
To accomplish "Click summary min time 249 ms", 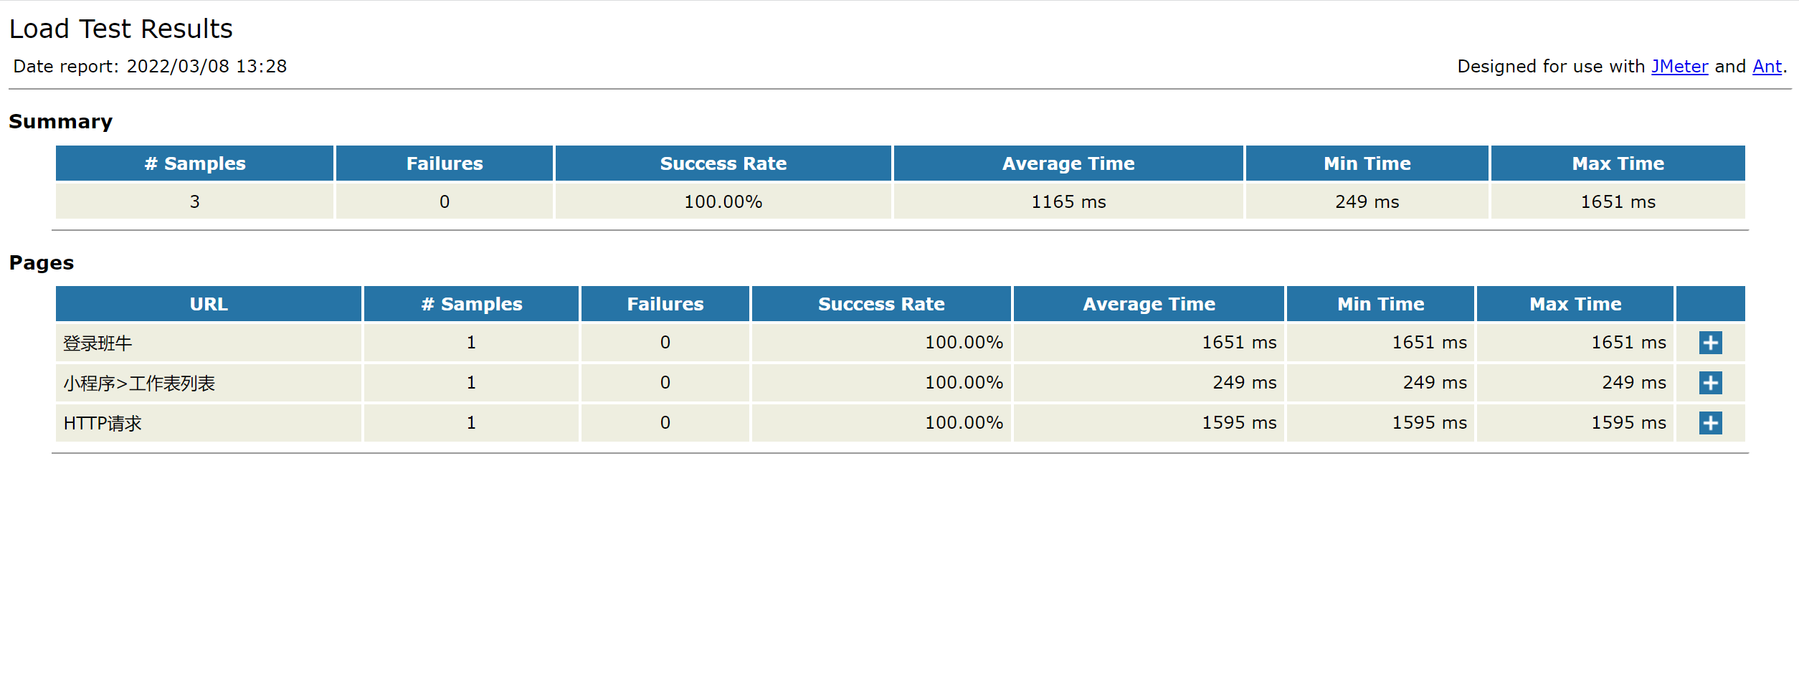I will coord(1367,201).
